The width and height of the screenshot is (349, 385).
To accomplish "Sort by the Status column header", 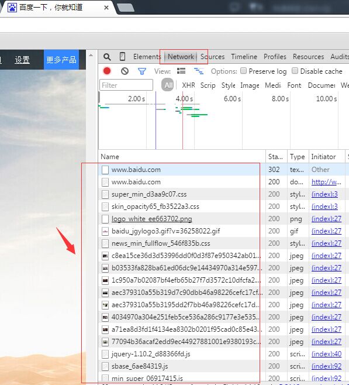I will click(x=277, y=157).
